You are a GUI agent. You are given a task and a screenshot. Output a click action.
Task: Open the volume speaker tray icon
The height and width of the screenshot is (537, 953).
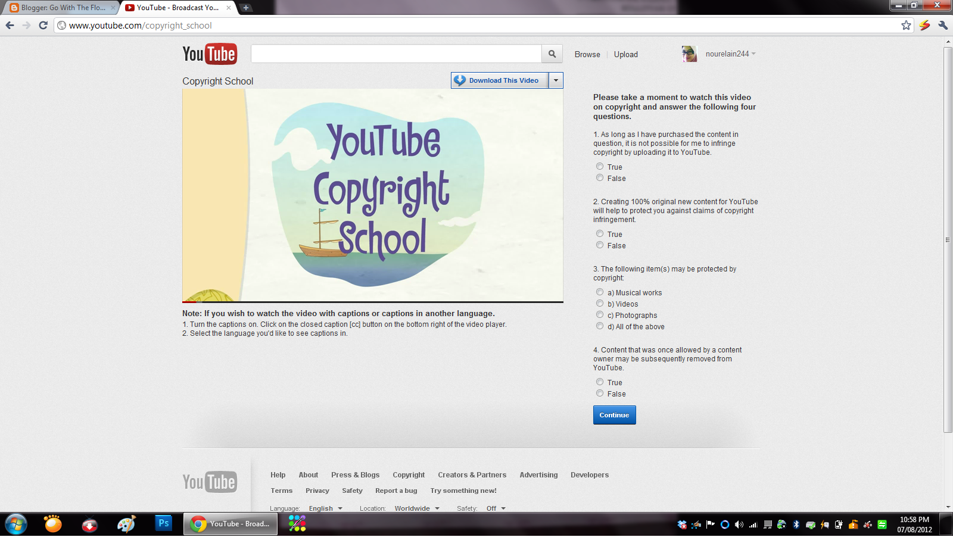coord(739,524)
